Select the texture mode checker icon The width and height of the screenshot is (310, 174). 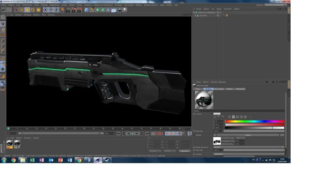[3, 29]
